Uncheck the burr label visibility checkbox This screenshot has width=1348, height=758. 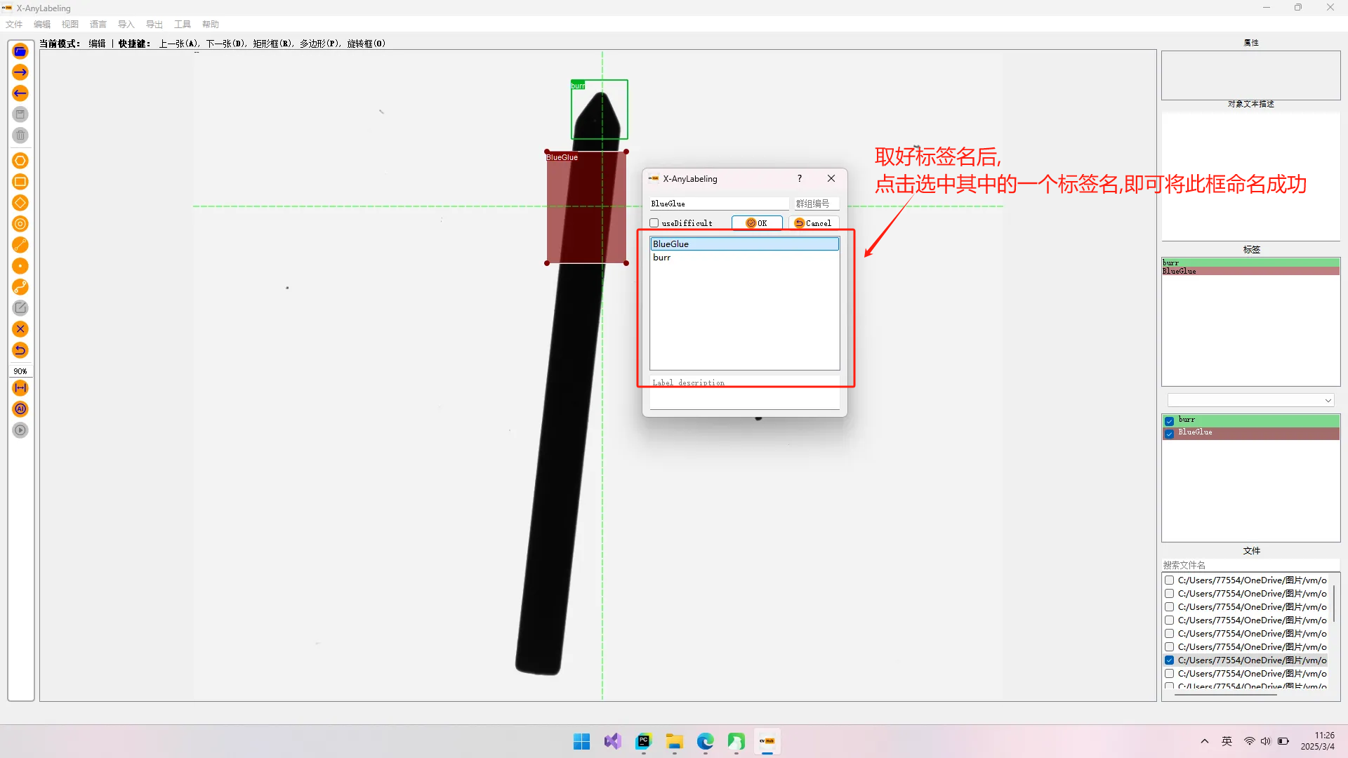point(1169,420)
